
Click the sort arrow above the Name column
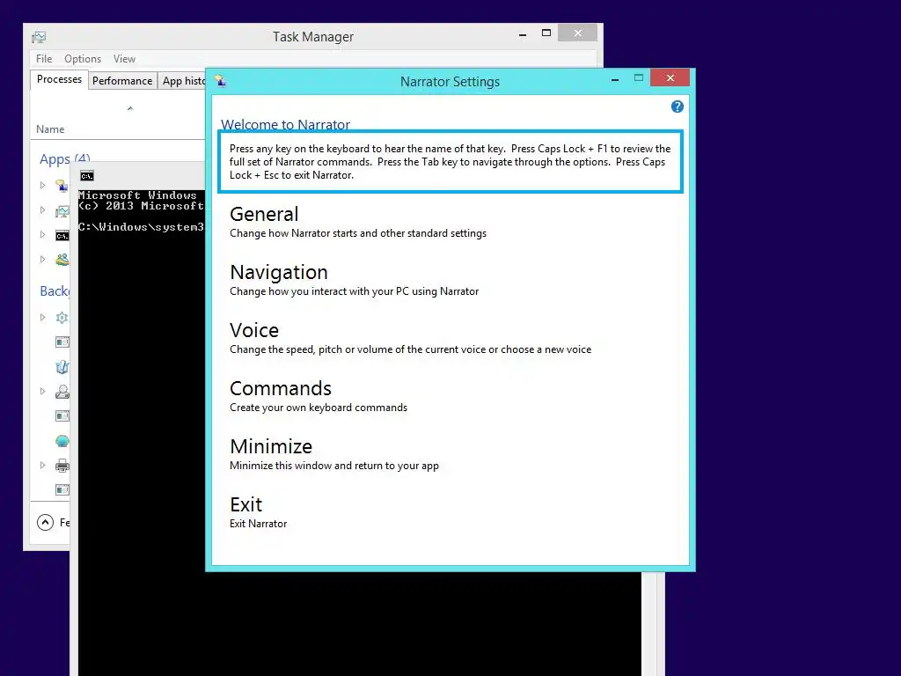point(130,108)
